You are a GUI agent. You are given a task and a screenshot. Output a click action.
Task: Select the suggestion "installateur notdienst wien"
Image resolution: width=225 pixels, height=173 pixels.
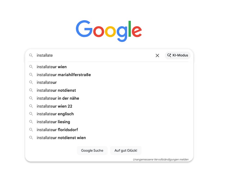point(61,138)
